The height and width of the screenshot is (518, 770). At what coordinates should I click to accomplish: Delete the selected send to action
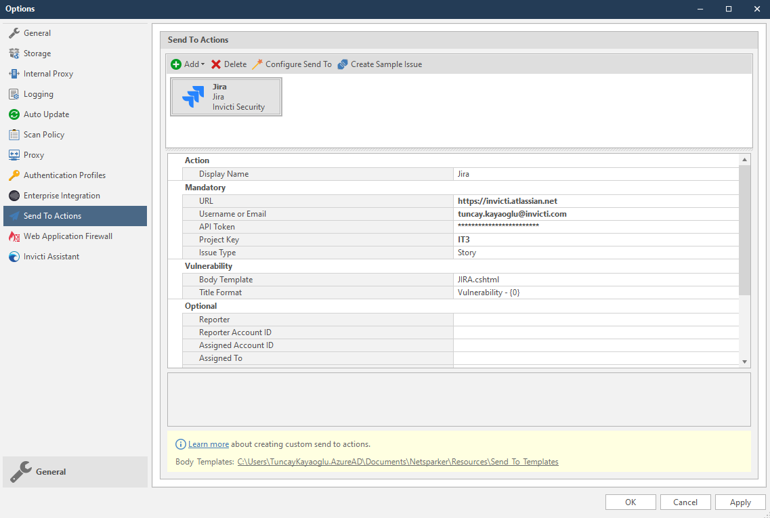click(228, 64)
